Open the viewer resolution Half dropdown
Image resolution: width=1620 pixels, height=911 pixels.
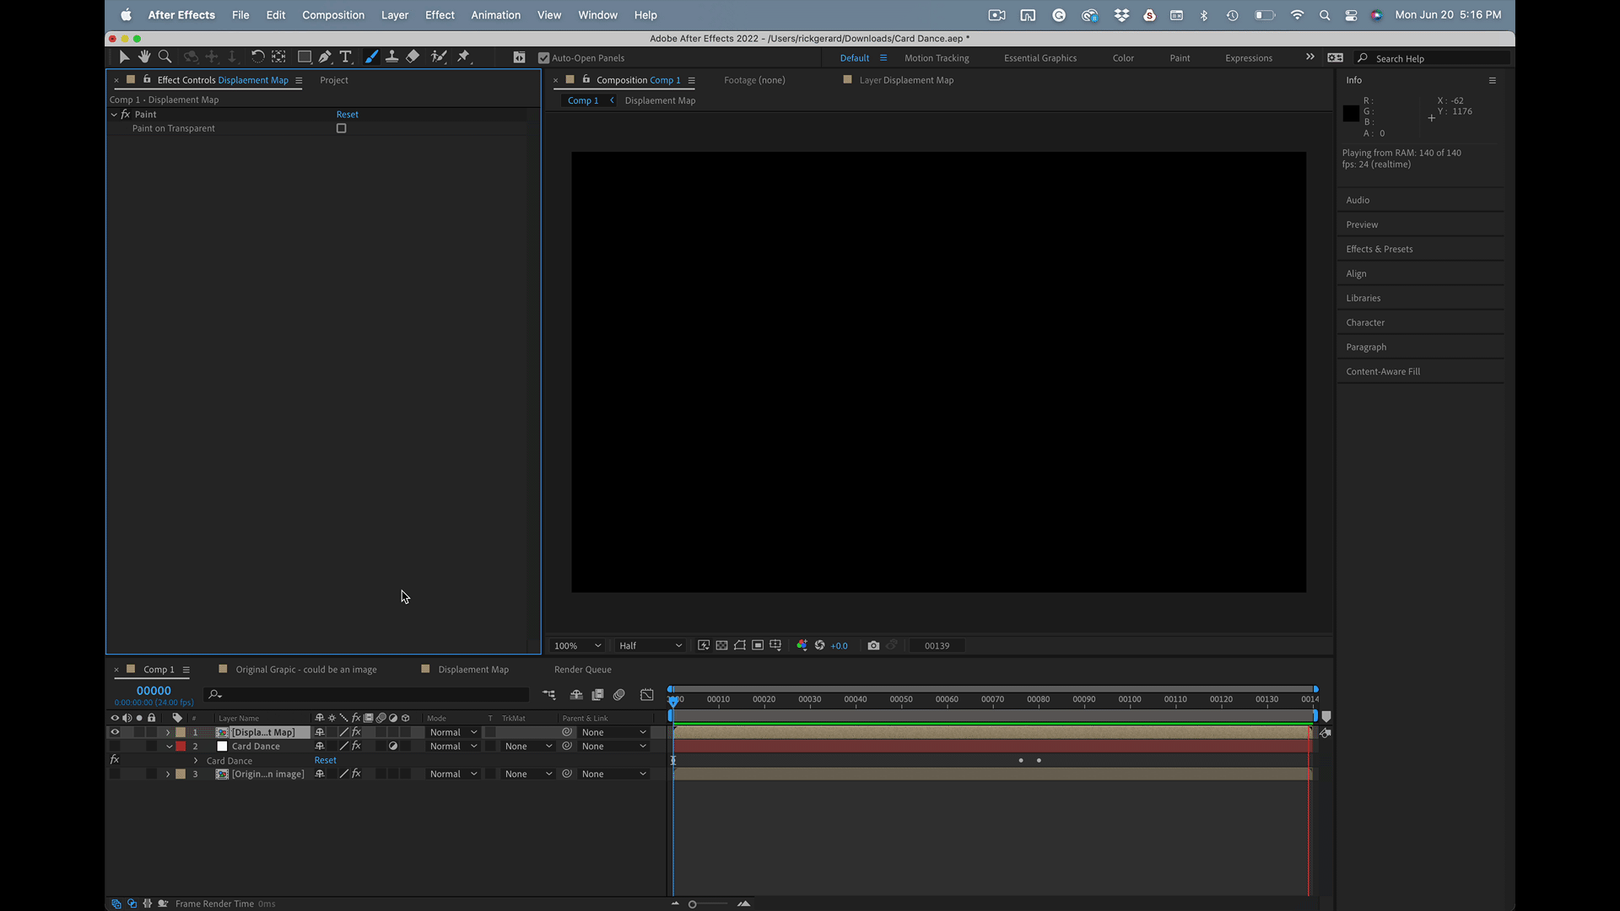point(650,645)
